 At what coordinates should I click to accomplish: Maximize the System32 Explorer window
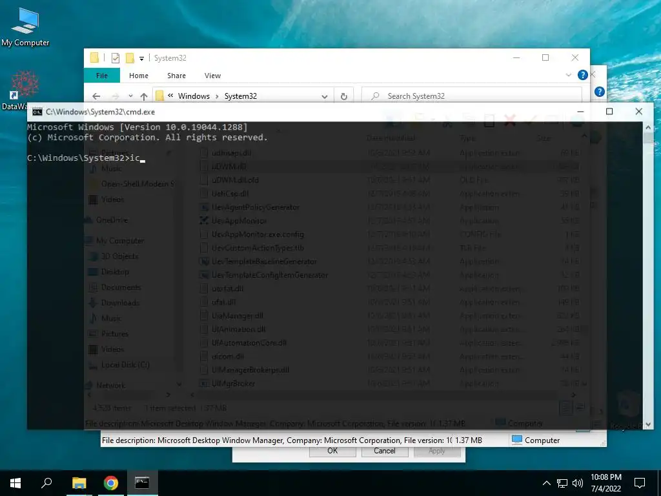pos(545,57)
